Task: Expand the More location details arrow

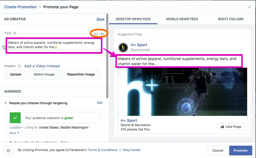Action: (x=18, y=133)
